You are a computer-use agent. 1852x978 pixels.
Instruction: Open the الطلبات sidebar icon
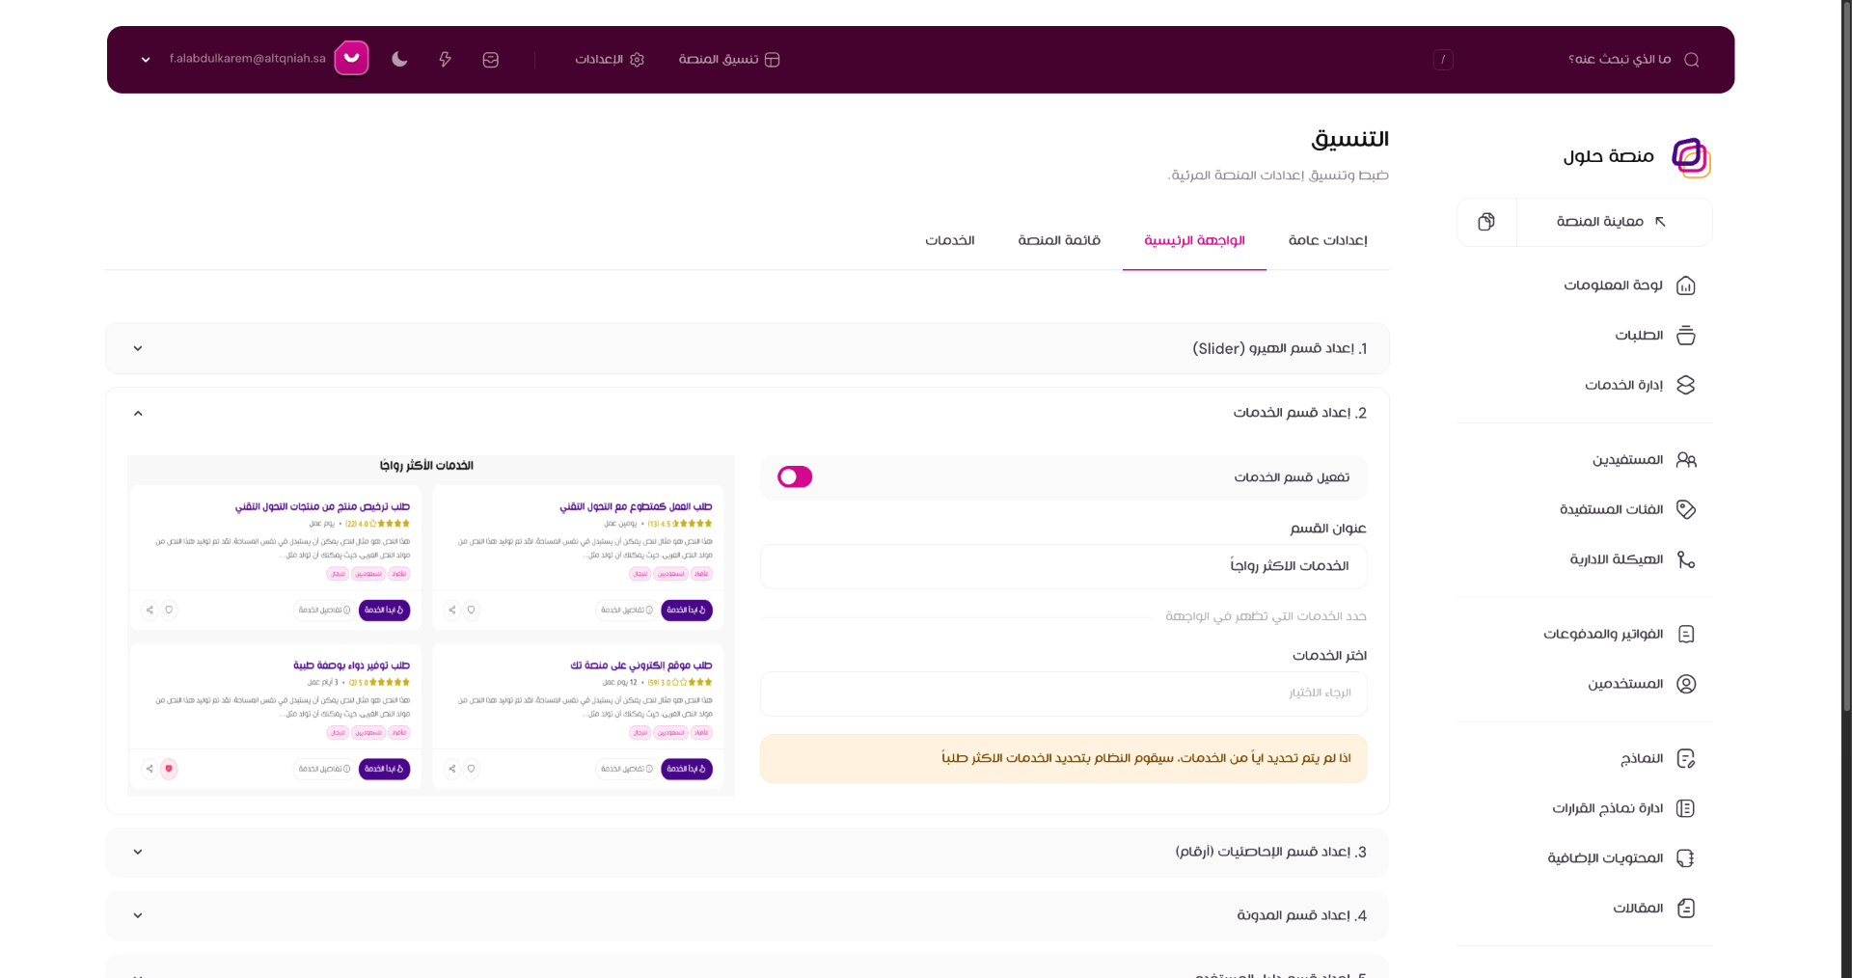click(1686, 336)
